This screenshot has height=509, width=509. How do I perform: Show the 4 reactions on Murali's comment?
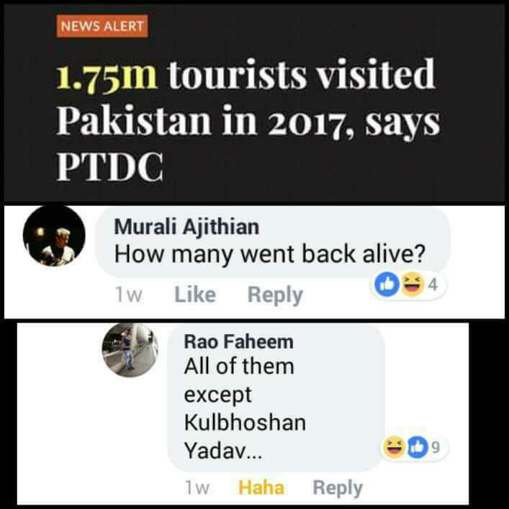[410, 285]
